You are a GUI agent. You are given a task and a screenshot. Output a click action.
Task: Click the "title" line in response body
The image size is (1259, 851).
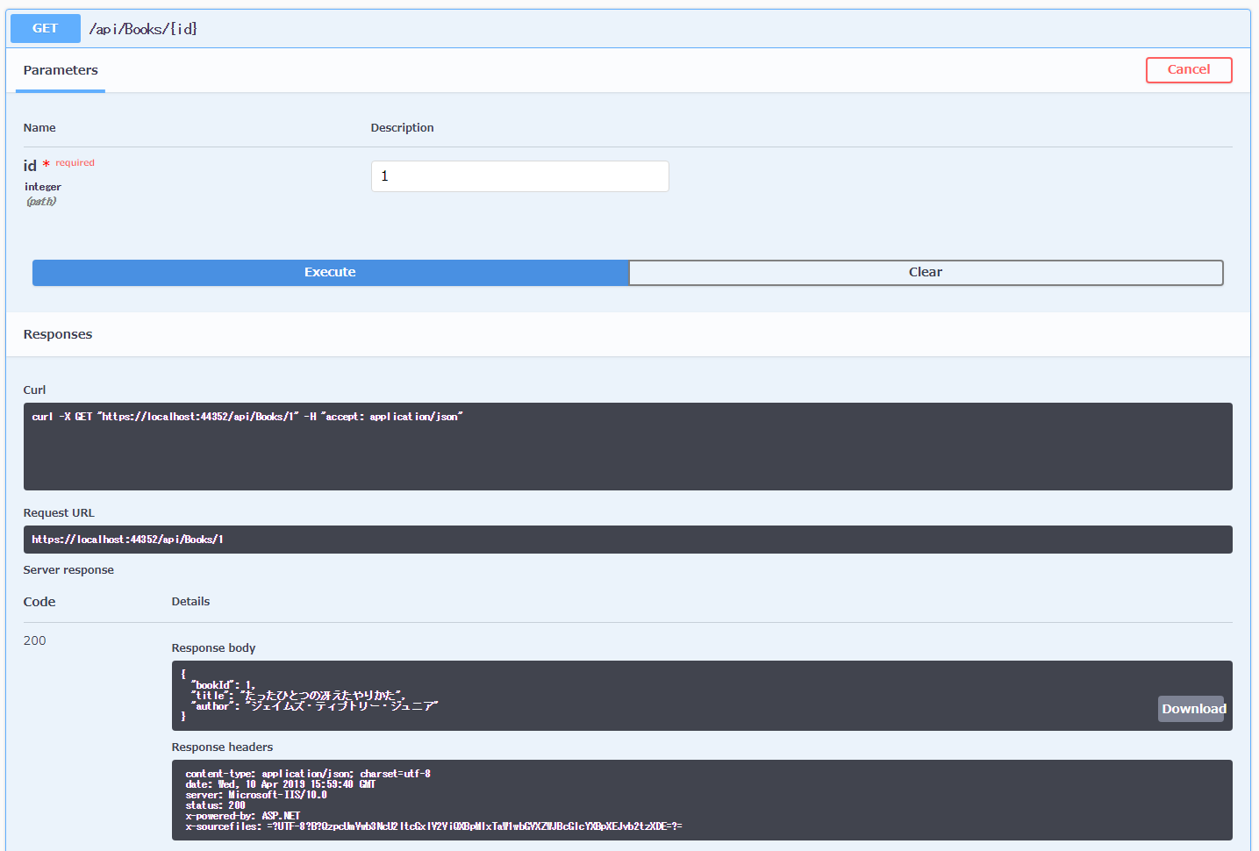point(298,696)
